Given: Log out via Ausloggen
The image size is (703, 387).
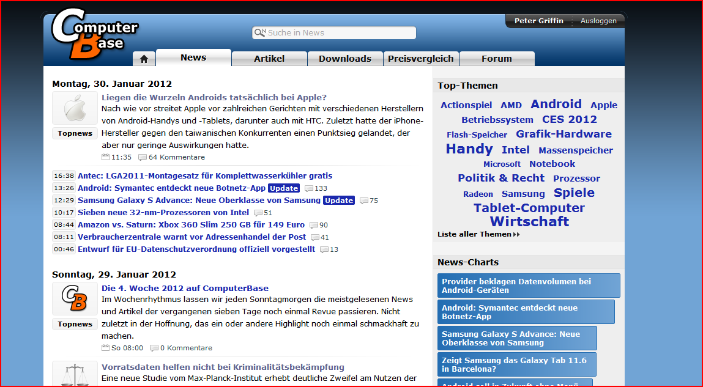Looking at the screenshot, I should (598, 21).
